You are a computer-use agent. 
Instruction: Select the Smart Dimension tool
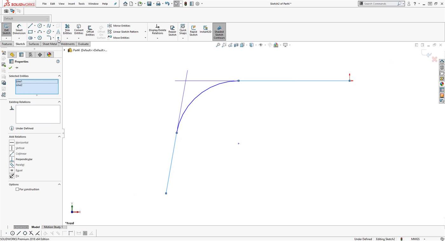(19, 30)
